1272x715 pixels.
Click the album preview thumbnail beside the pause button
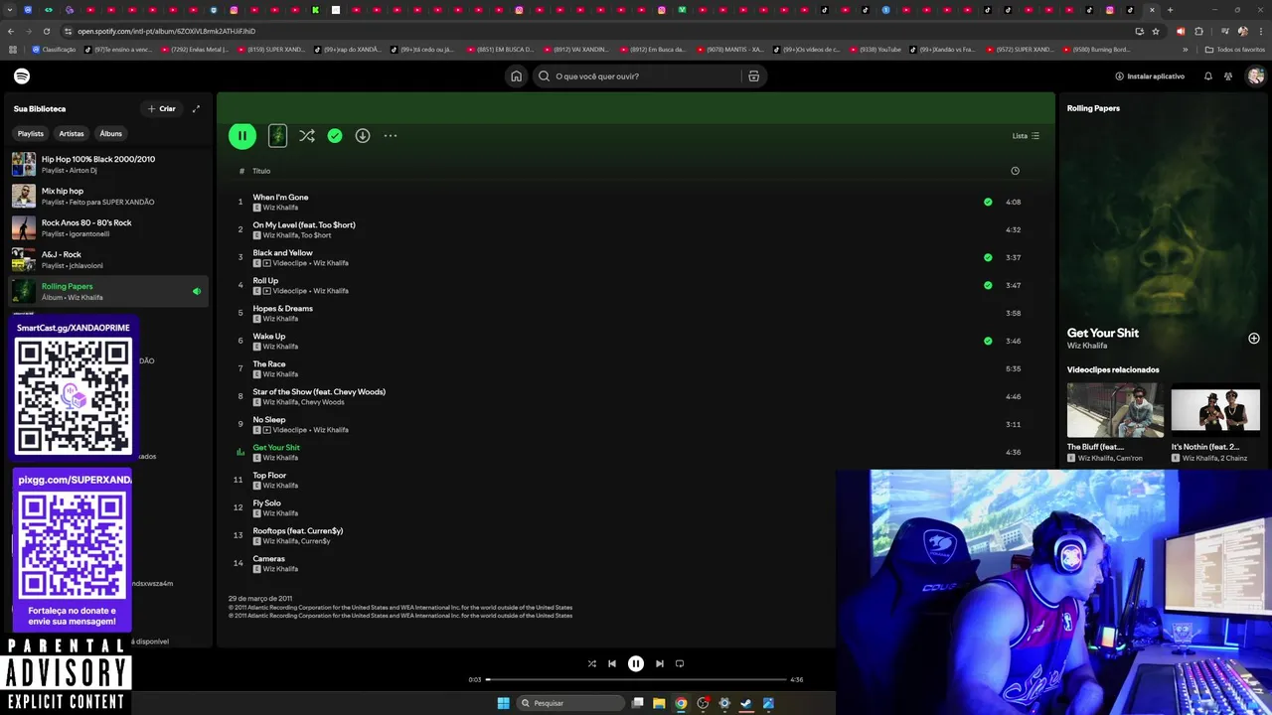(277, 136)
